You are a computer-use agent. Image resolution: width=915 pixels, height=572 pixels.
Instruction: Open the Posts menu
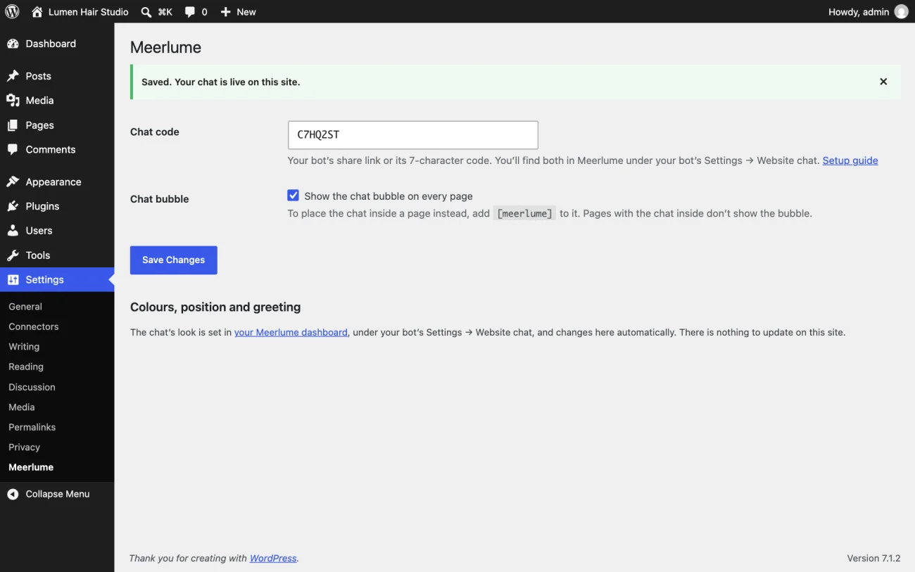coord(57,76)
